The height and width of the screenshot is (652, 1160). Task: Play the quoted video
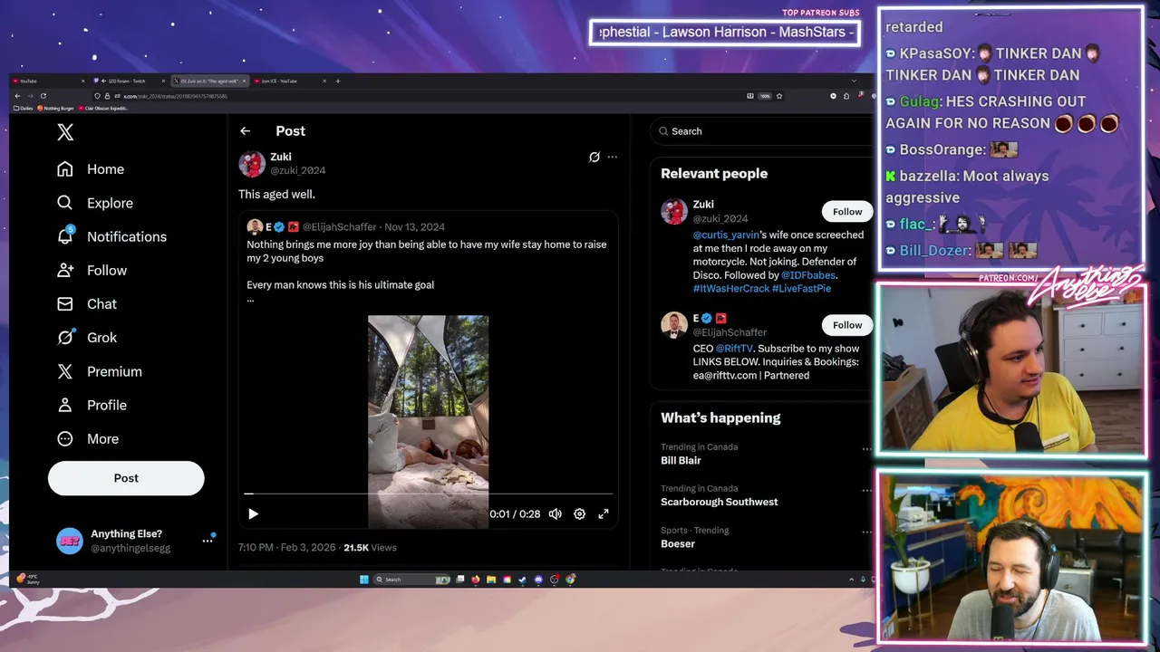click(x=253, y=514)
